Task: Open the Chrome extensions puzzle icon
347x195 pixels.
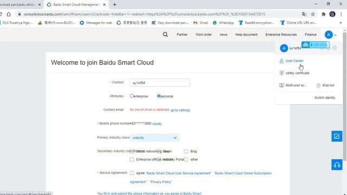Action: (x=324, y=14)
